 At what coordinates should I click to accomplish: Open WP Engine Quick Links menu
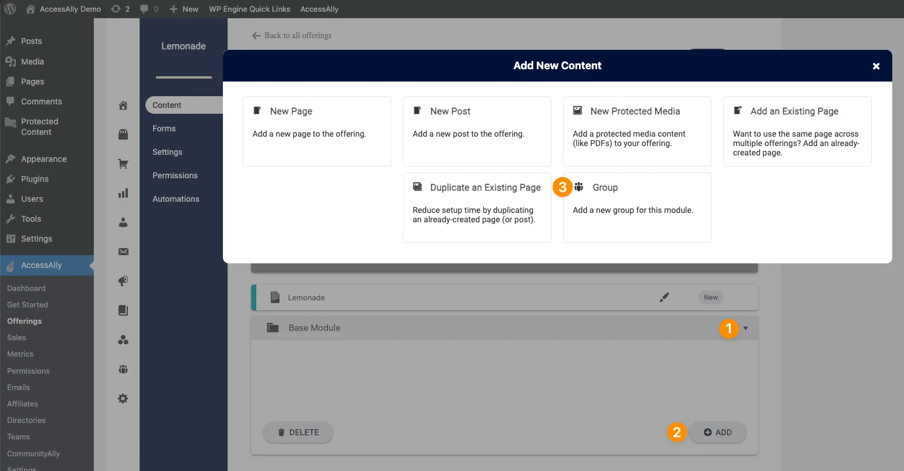[250, 9]
